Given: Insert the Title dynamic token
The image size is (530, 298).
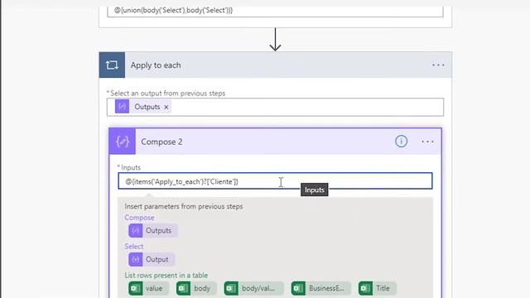Looking at the screenshot, I should point(378,289).
